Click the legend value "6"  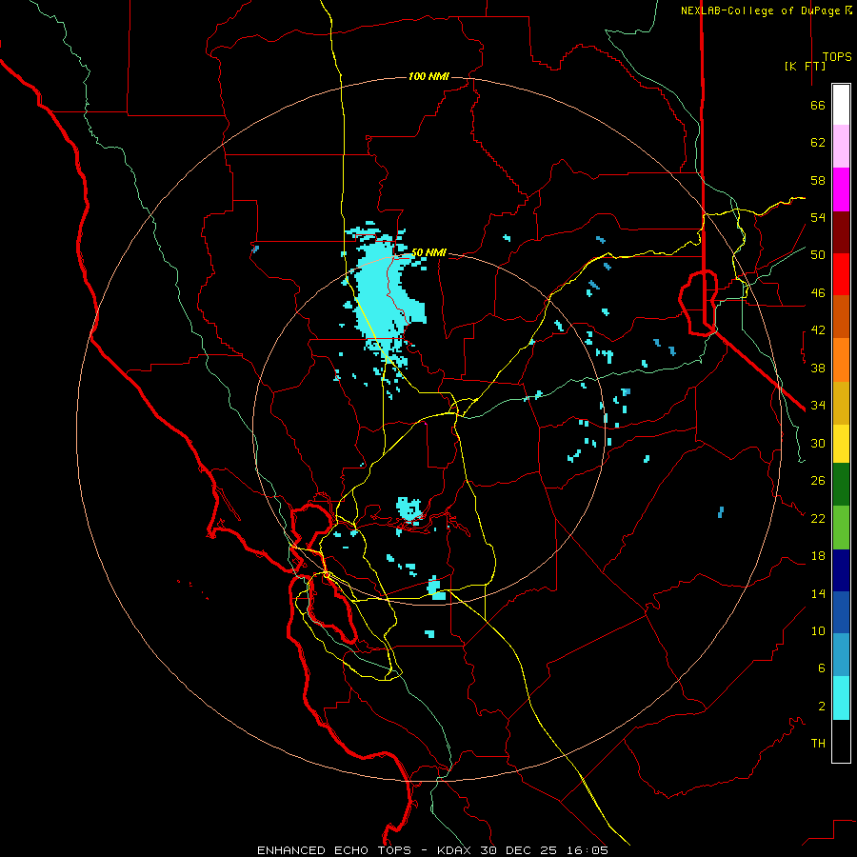click(822, 668)
